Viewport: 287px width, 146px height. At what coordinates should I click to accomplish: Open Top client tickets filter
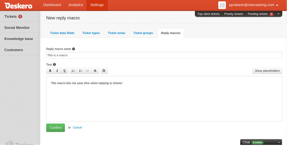208,14
